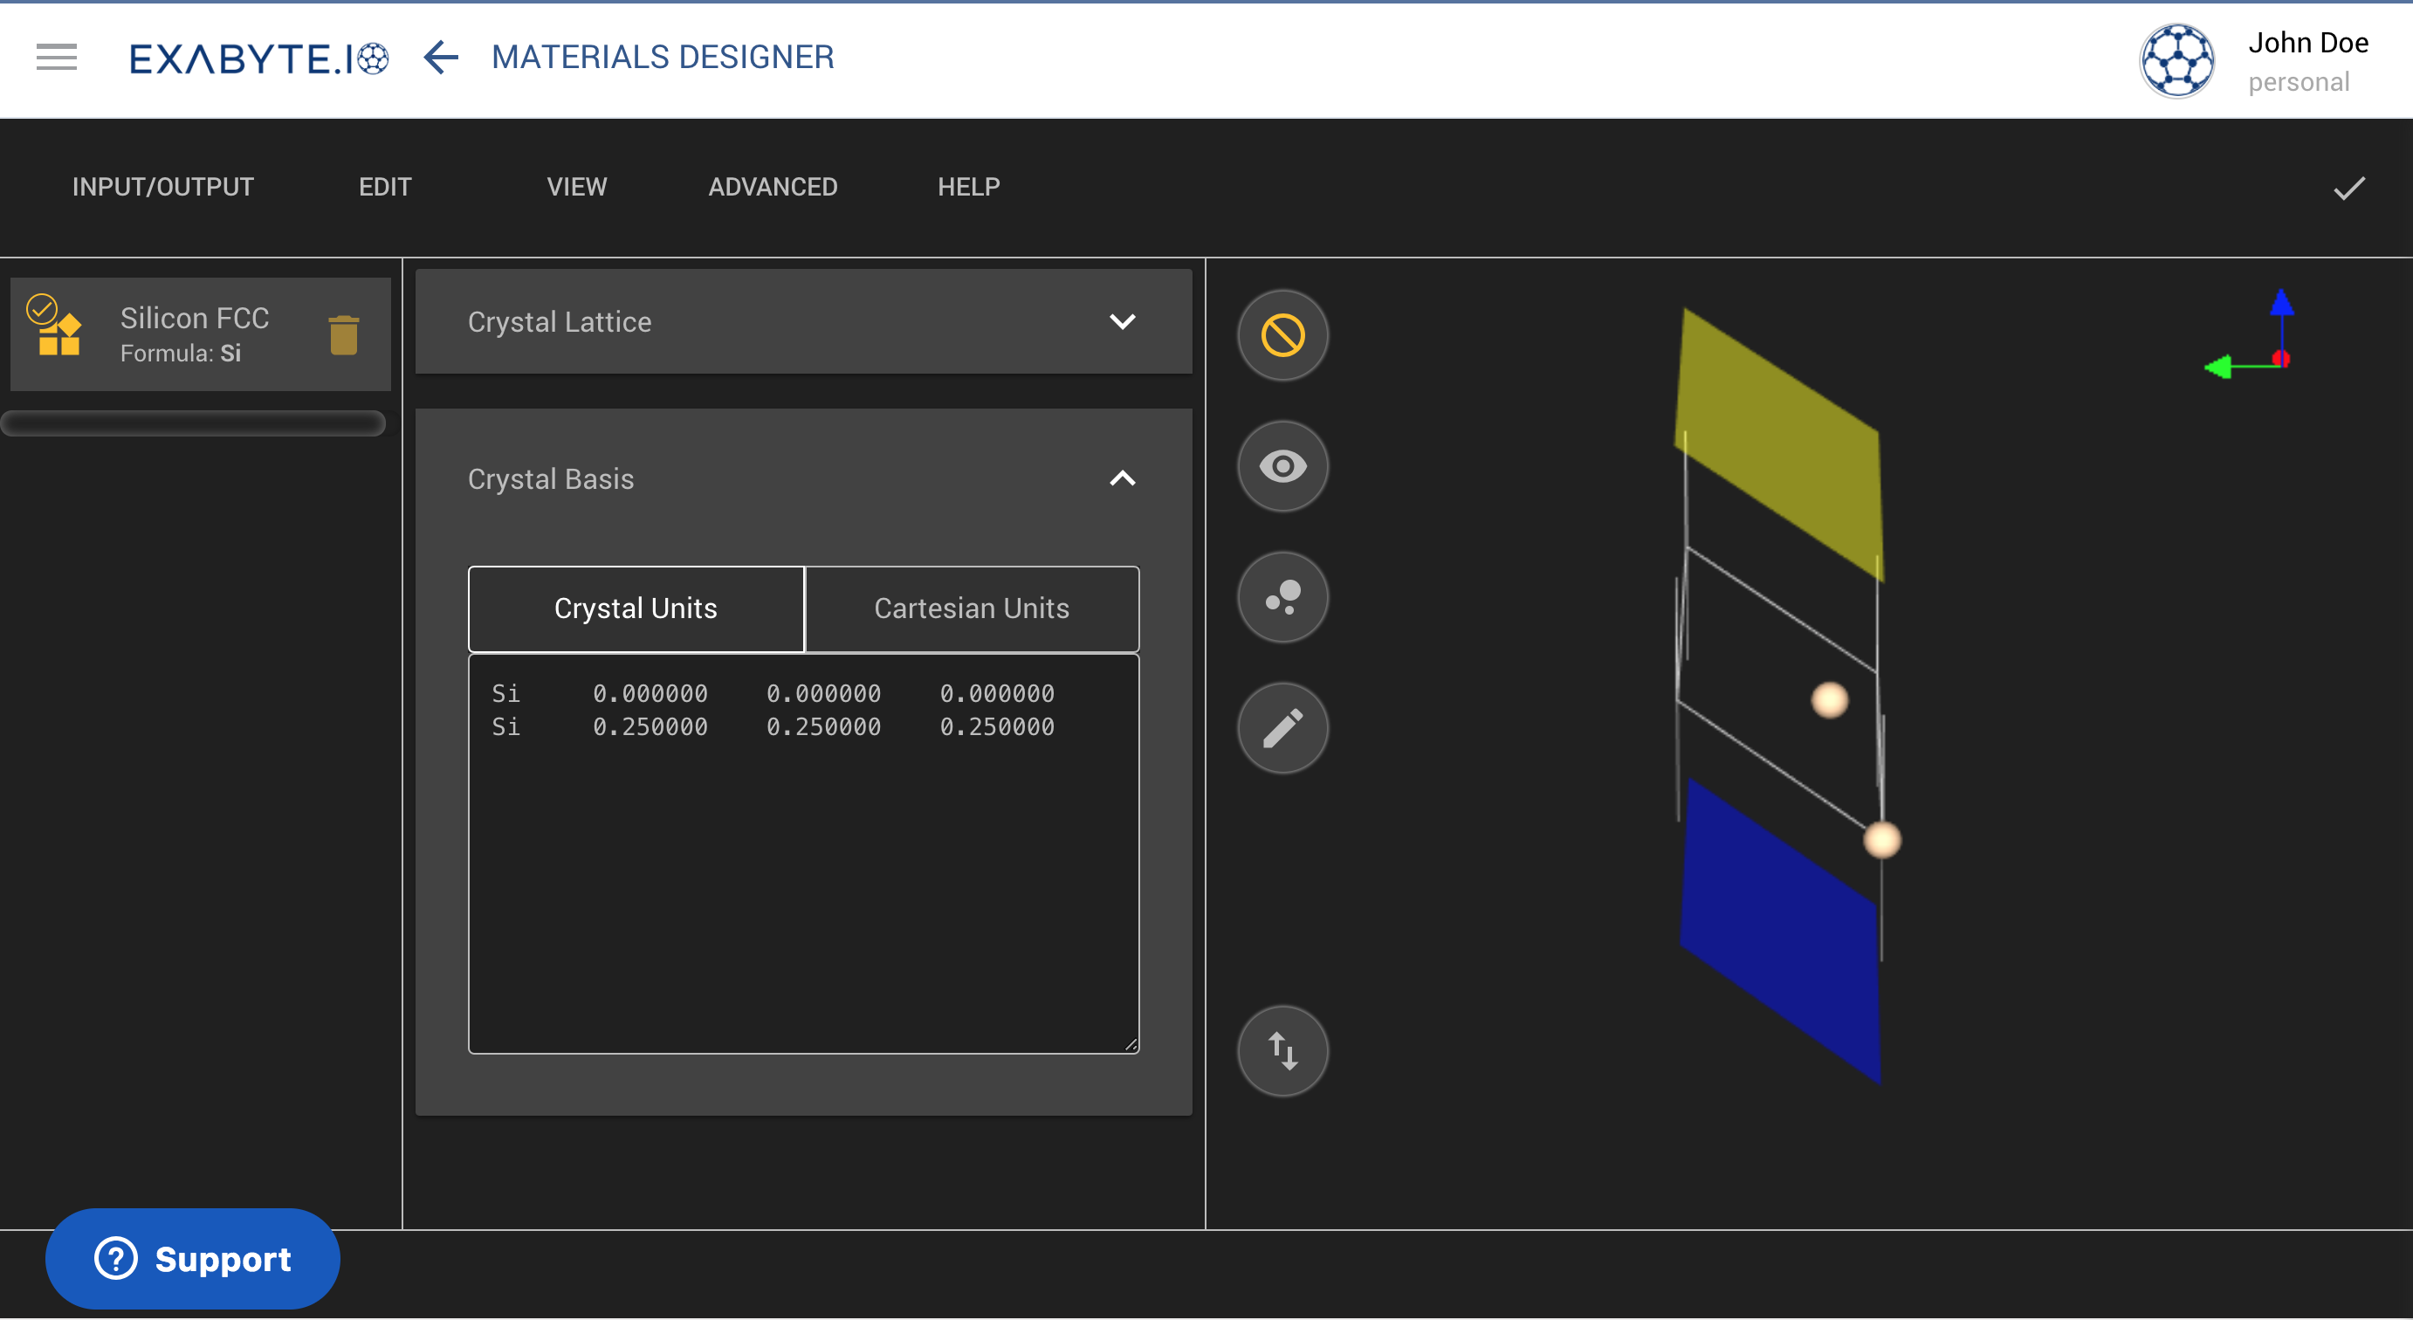Image resolution: width=2413 pixels, height=1320 pixels.
Task: Open John Doe account avatar
Action: pos(2177,61)
